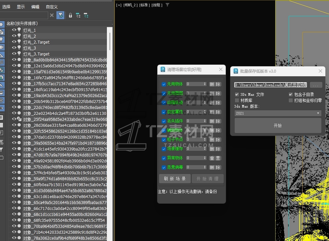Open the 选择 menu in scene explorer
This screenshot has width=329, height=241.
[x=6, y=7]
